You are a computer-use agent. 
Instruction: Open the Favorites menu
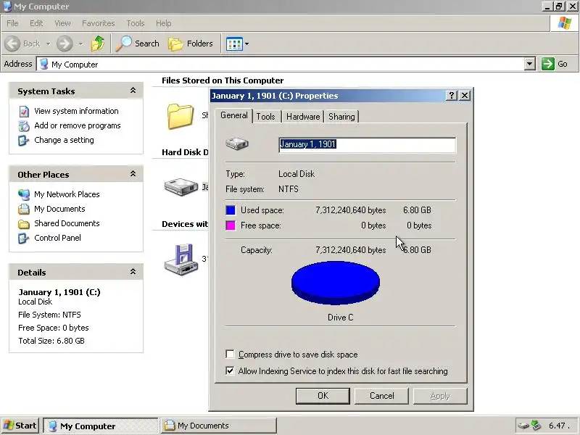point(99,23)
